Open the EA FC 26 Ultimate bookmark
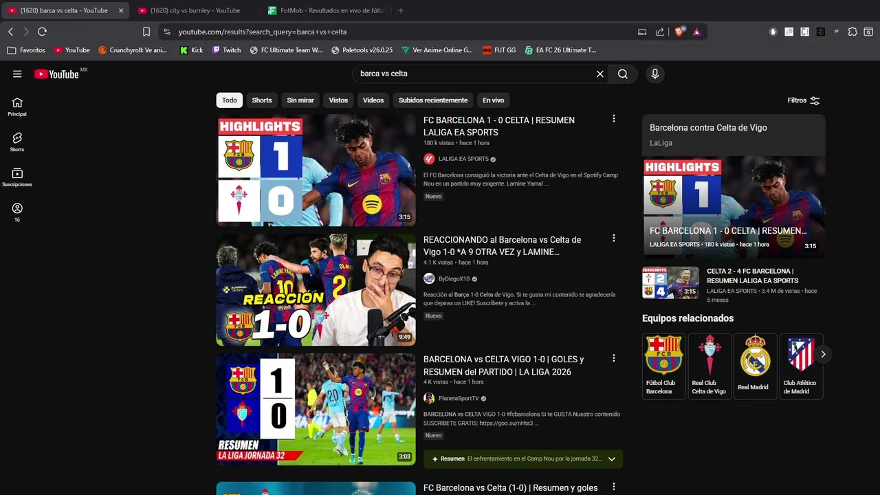Image resolution: width=880 pixels, height=495 pixels. pyautogui.click(x=560, y=50)
